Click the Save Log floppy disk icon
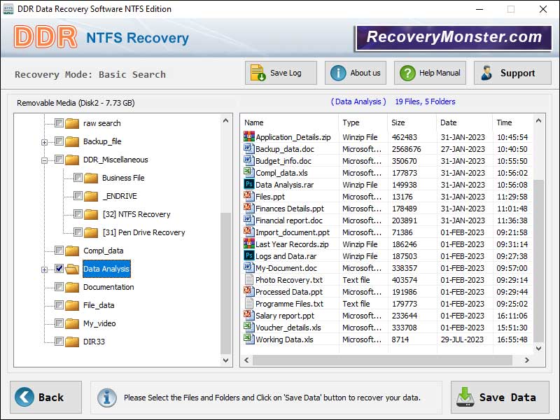Image resolution: width=560 pixels, height=420 pixels. coord(258,73)
